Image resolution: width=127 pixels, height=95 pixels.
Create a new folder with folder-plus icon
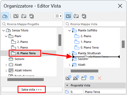[84, 78]
